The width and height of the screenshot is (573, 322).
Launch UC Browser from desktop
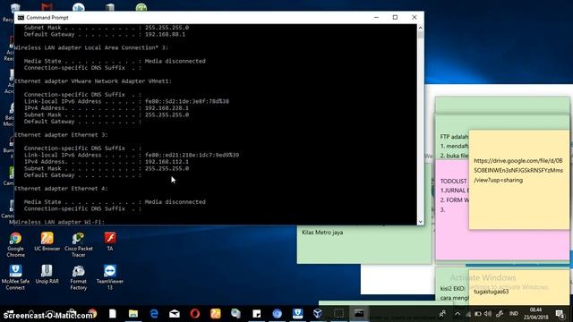(x=47, y=241)
